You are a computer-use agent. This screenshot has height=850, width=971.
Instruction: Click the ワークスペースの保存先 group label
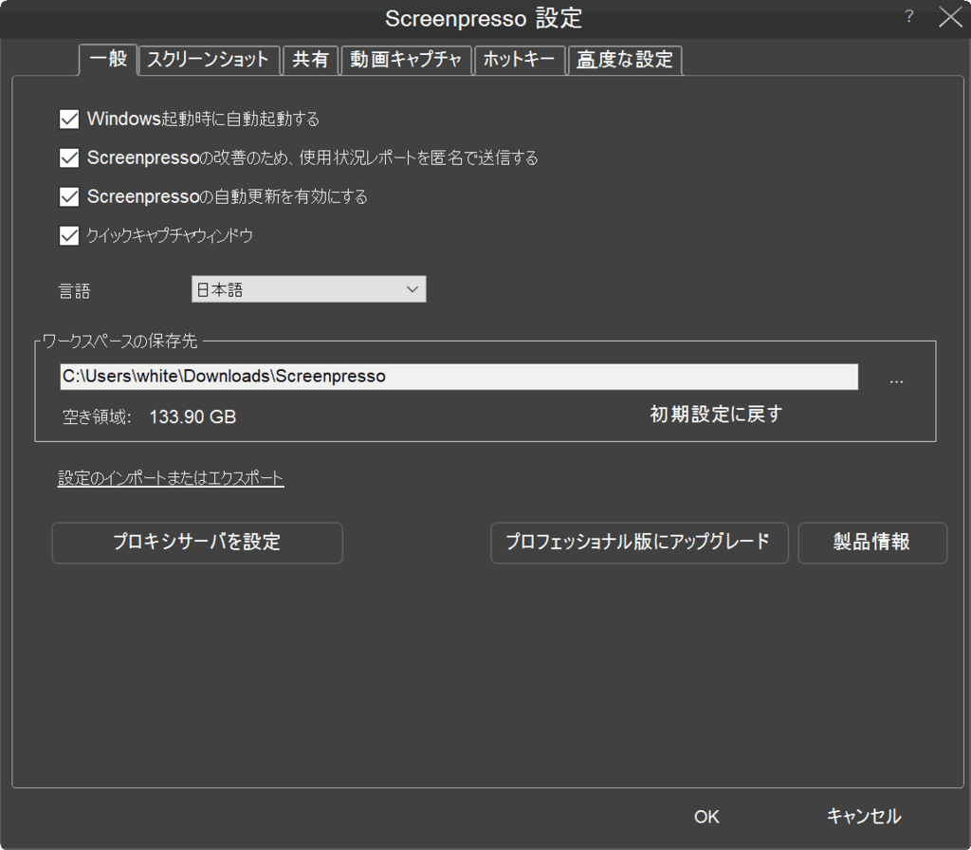tap(119, 342)
